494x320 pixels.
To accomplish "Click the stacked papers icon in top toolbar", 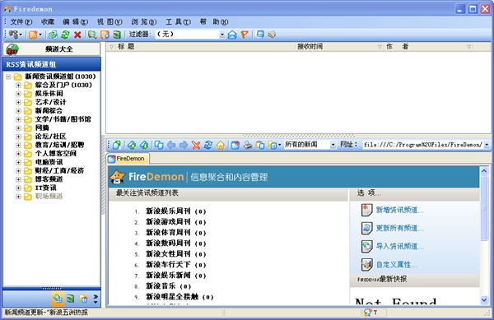I will click(272, 34).
